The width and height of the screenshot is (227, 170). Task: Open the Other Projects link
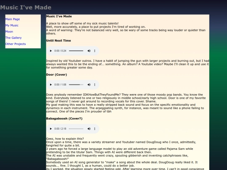[x=16, y=44]
